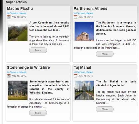Open the Taj Mahal article title
This screenshot has width=139, height=124.
click(x=82, y=68)
